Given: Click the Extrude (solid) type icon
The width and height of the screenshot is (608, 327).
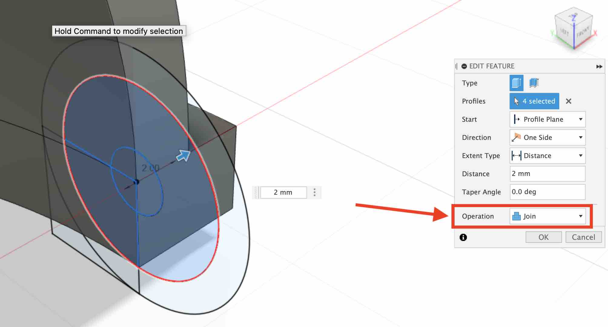Looking at the screenshot, I should tap(516, 83).
